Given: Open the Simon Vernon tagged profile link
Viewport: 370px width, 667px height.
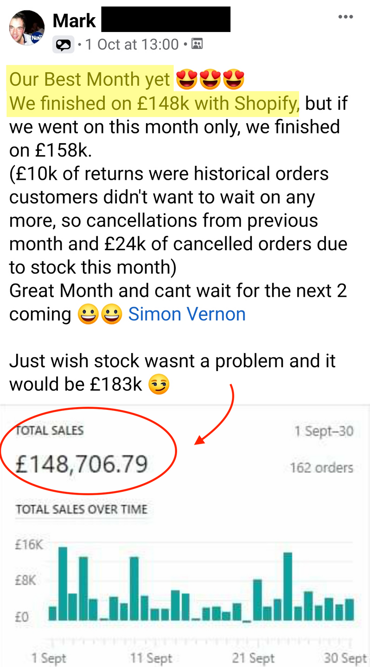Looking at the screenshot, I should [x=187, y=314].
